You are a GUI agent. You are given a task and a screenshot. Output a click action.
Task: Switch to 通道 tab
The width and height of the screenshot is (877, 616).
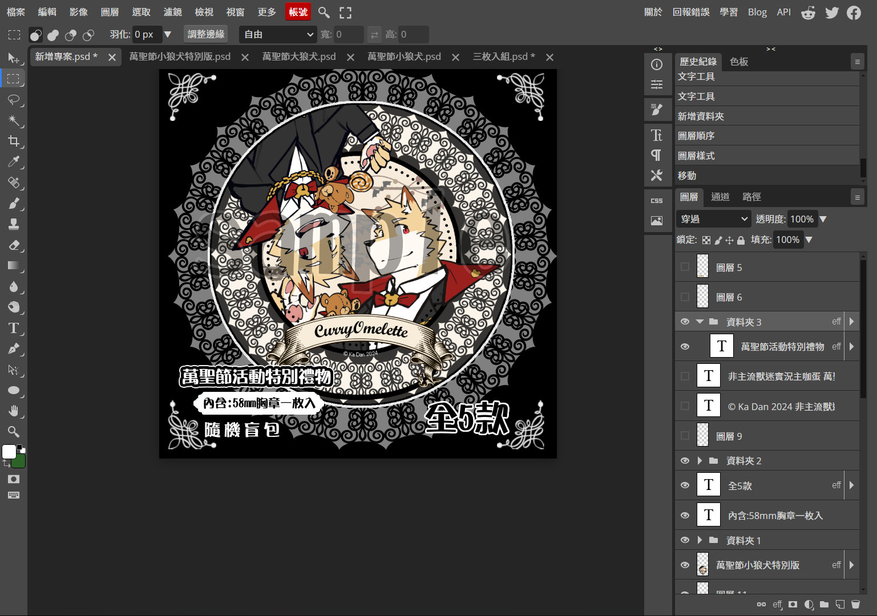[720, 197]
